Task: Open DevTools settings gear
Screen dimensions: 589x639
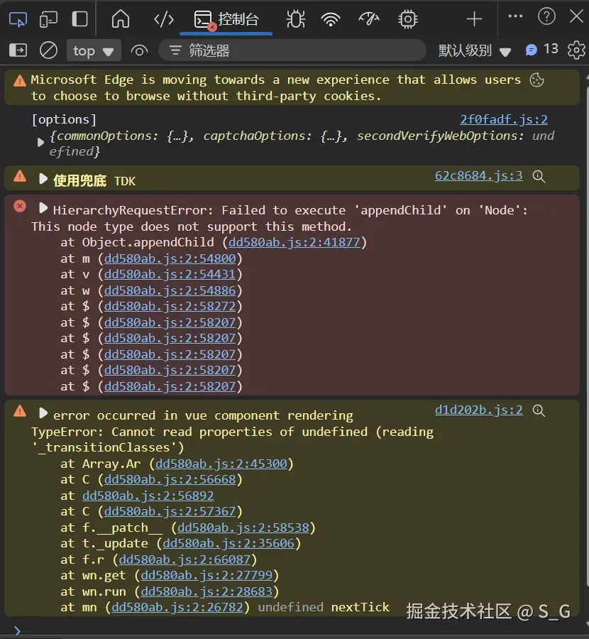Action: pos(407,18)
